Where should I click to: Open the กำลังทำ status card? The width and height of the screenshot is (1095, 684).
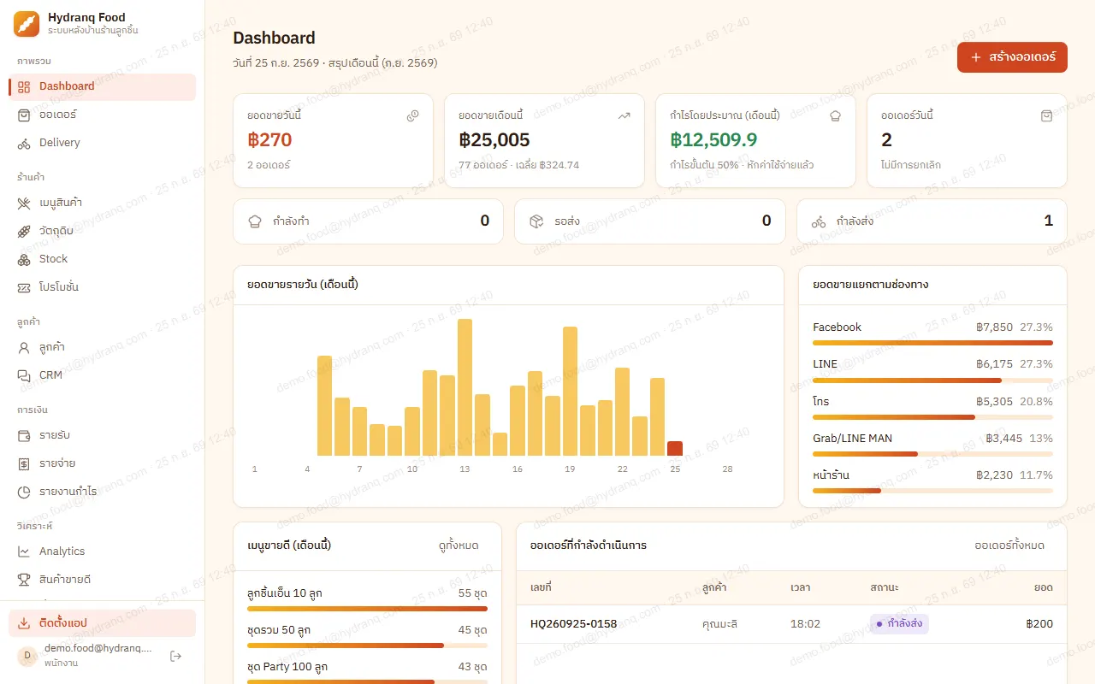pyautogui.click(x=369, y=221)
